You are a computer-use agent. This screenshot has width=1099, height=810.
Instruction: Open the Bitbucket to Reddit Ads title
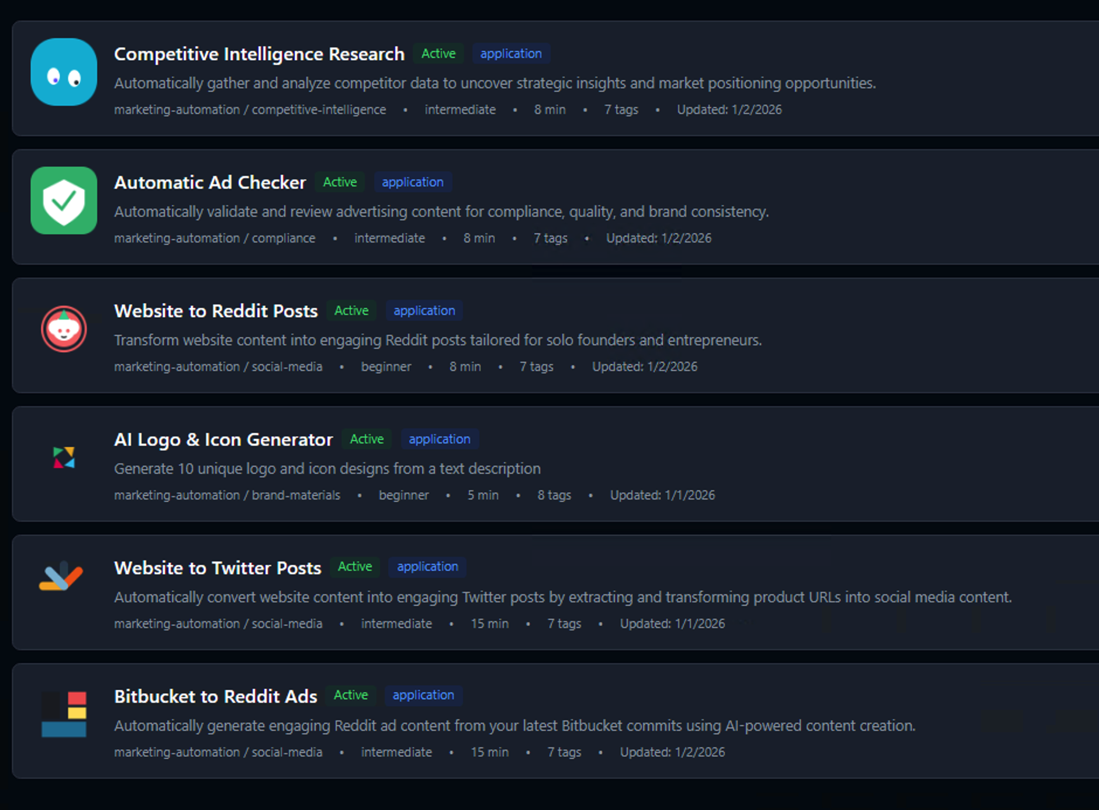pos(216,697)
